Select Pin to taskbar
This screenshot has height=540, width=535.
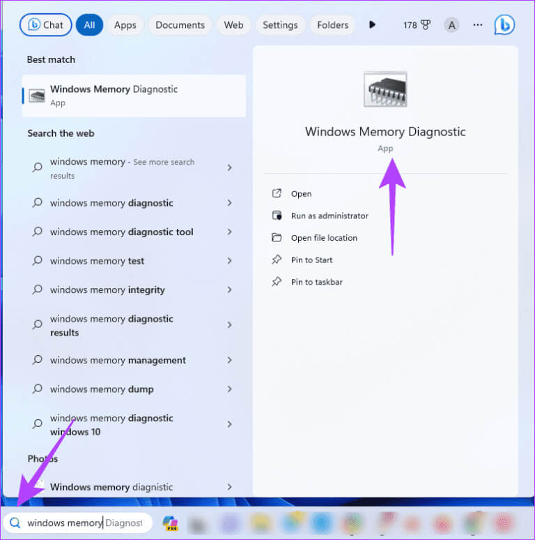pyautogui.click(x=316, y=282)
